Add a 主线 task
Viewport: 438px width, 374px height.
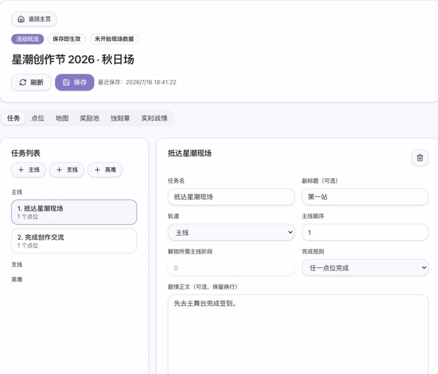click(28, 170)
